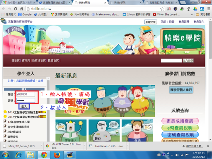Open the 教育處首頁 navigation link
The height and width of the screenshot is (159, 212).
tap(39, 61)
